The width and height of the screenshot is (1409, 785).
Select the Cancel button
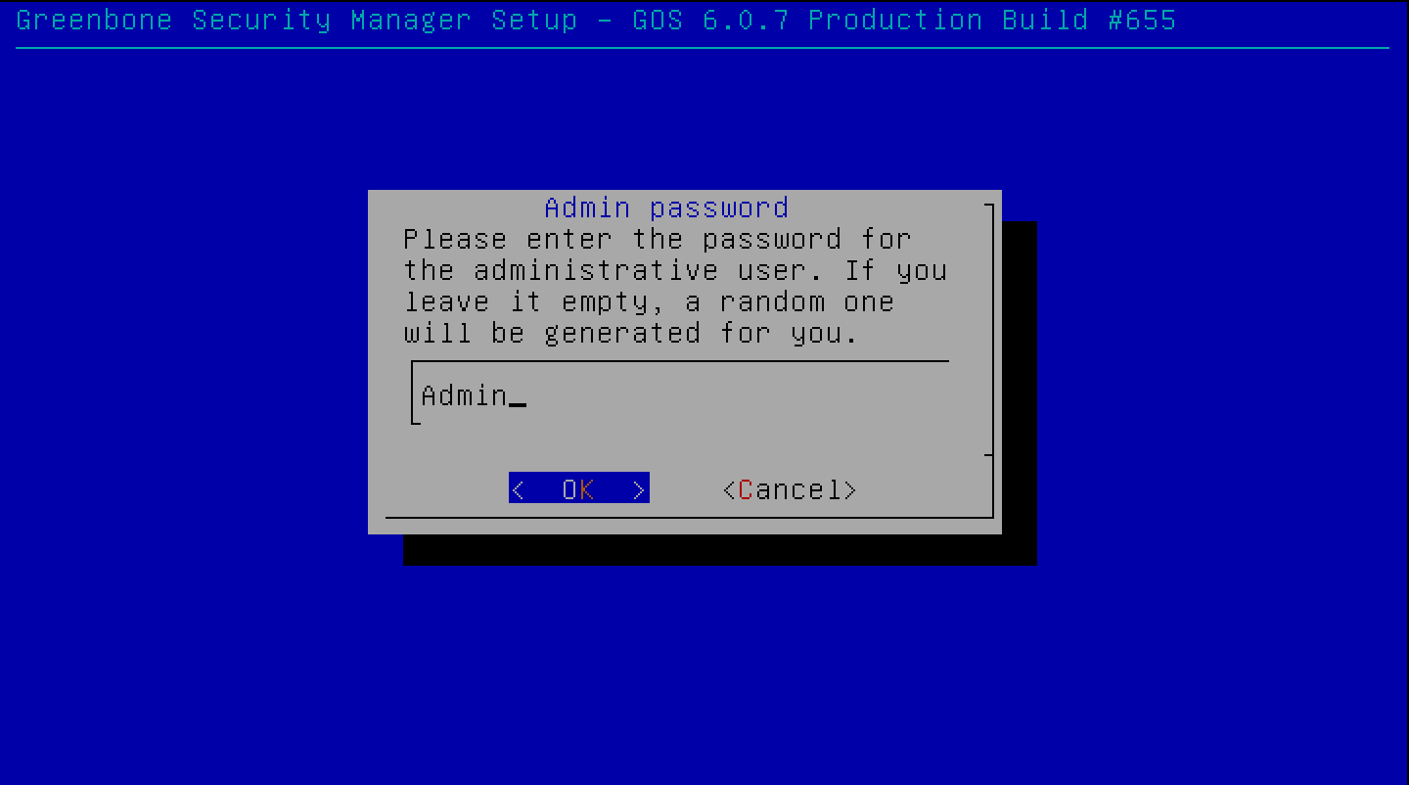(790, 488)
